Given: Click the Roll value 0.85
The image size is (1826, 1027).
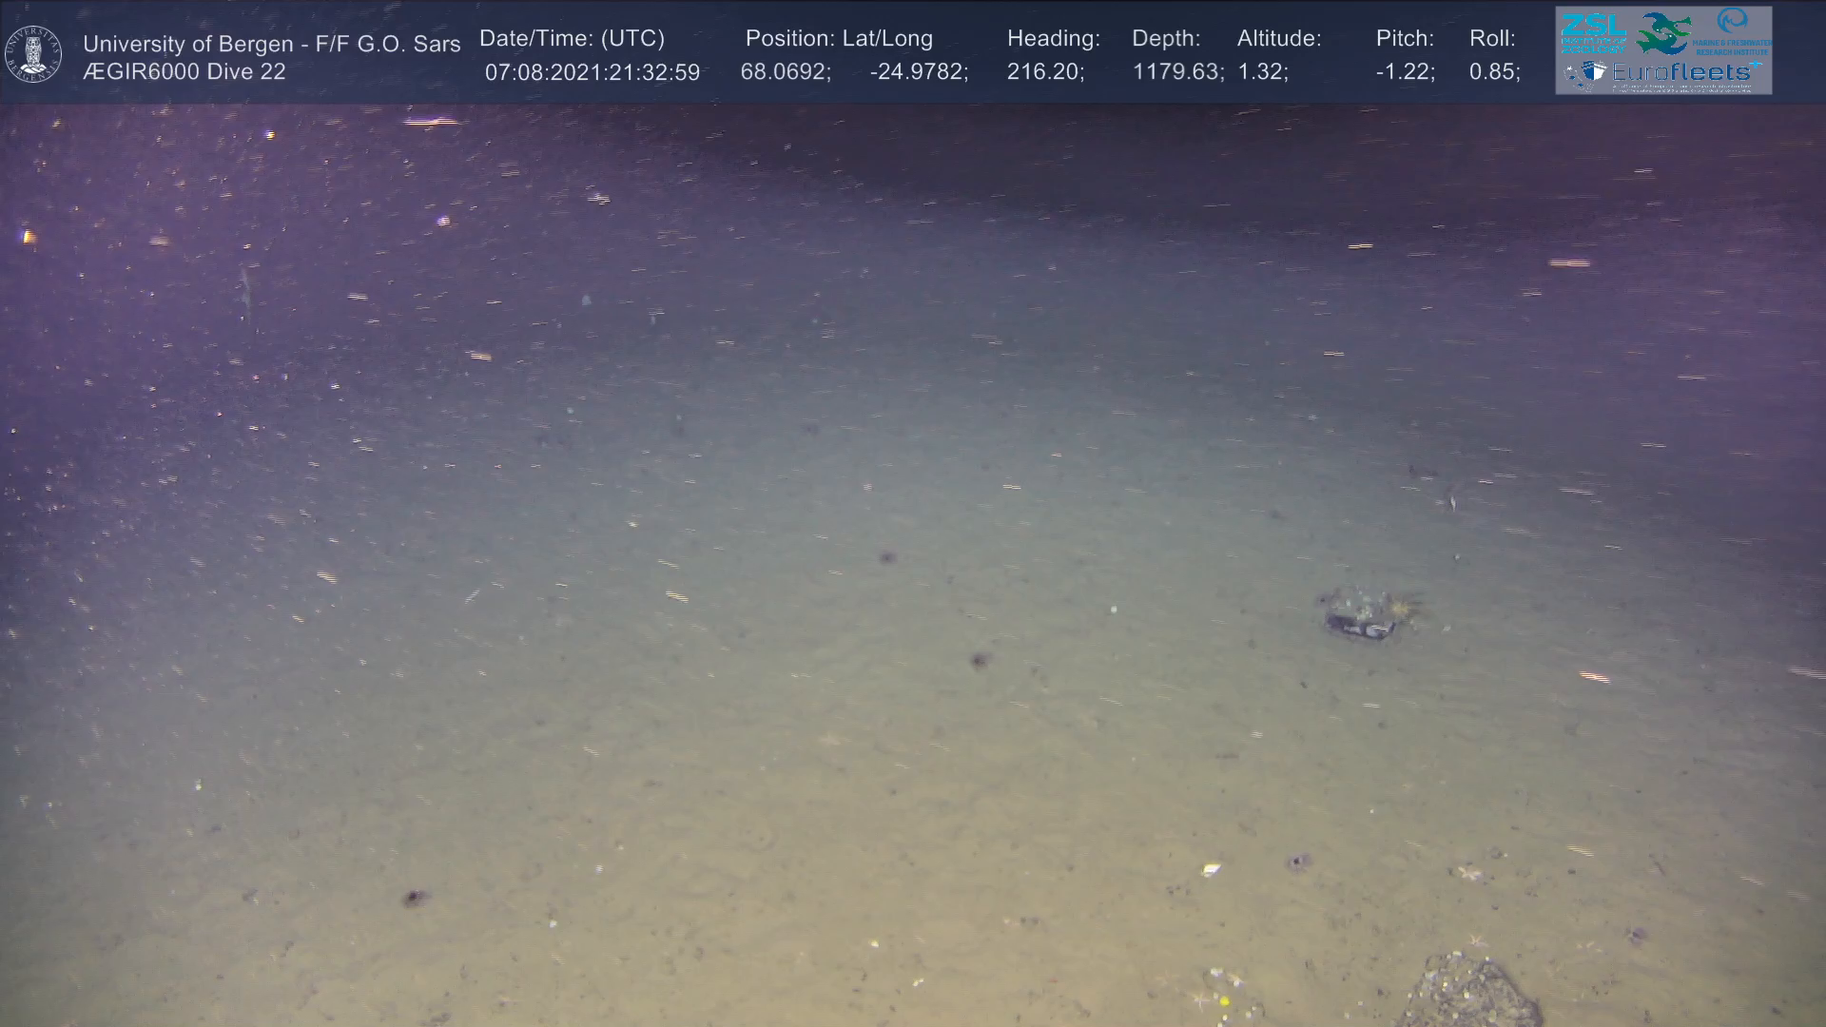Looking at the screenshot, I should click(1494, 72).
